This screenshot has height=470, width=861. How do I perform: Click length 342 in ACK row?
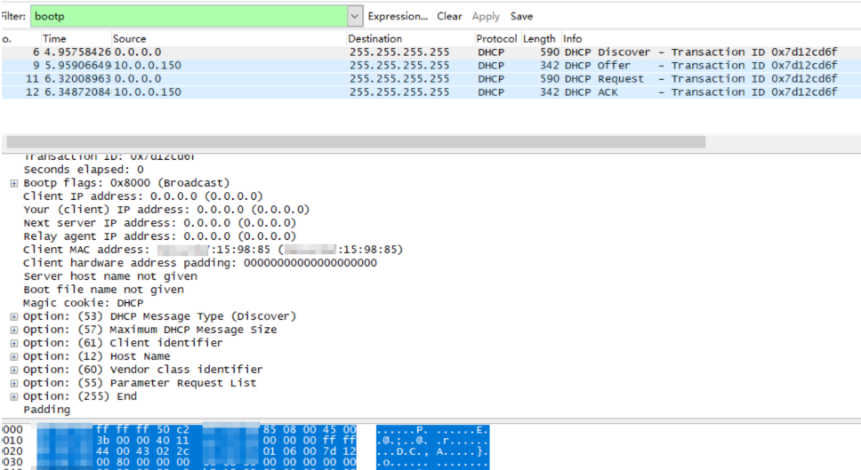[549, 92]
